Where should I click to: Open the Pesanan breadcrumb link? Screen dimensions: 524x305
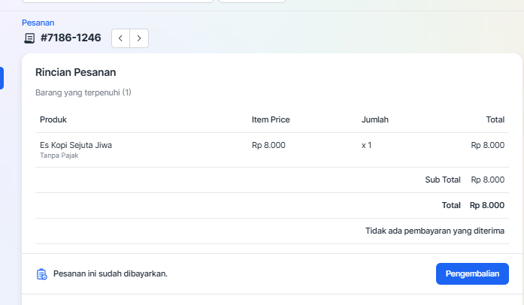point(38,23)
